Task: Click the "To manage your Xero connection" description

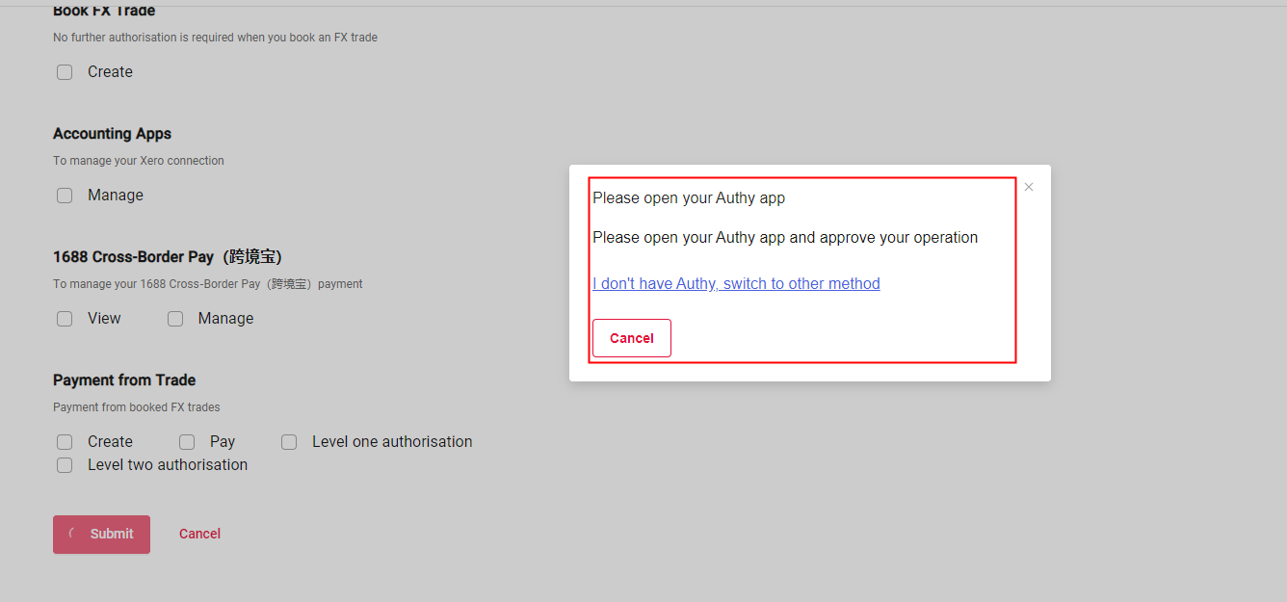Action: tap(139, 161)
